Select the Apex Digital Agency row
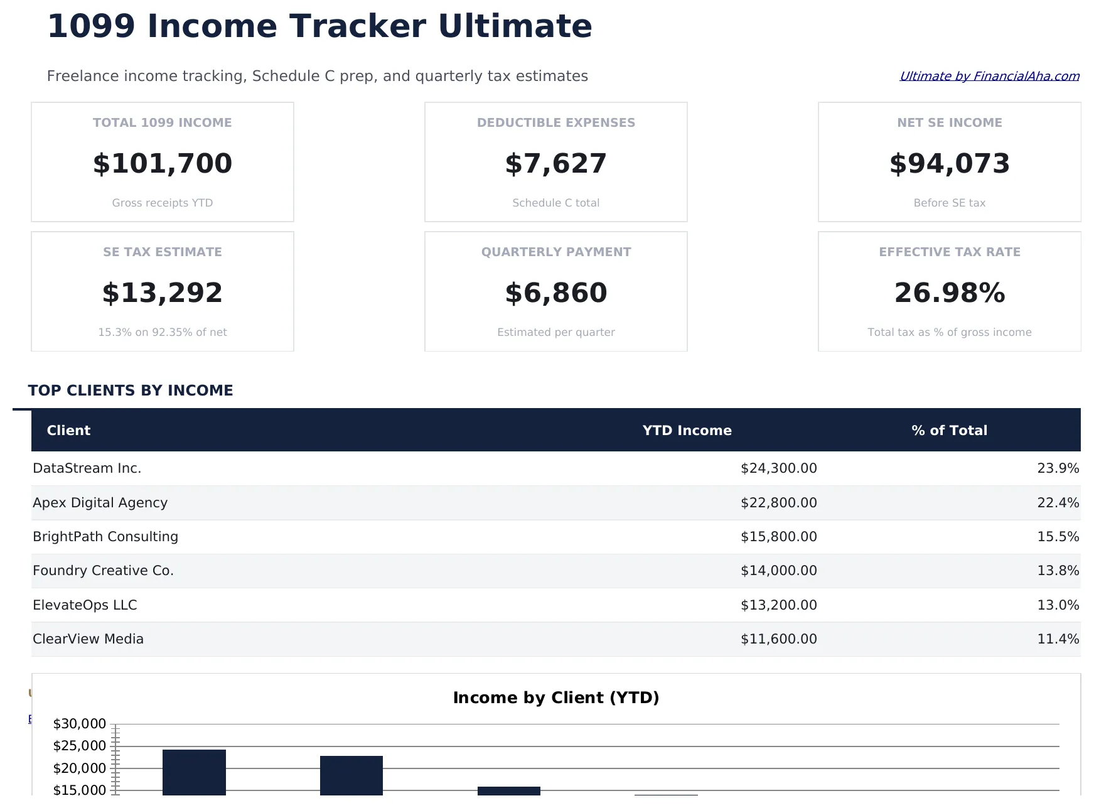Image resolution: width=1094 pixels, height=808 pixels. coord(377,502)
